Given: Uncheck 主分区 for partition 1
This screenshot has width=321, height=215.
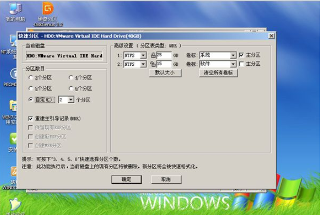Looking at the screenshot, I should point(241,55).
